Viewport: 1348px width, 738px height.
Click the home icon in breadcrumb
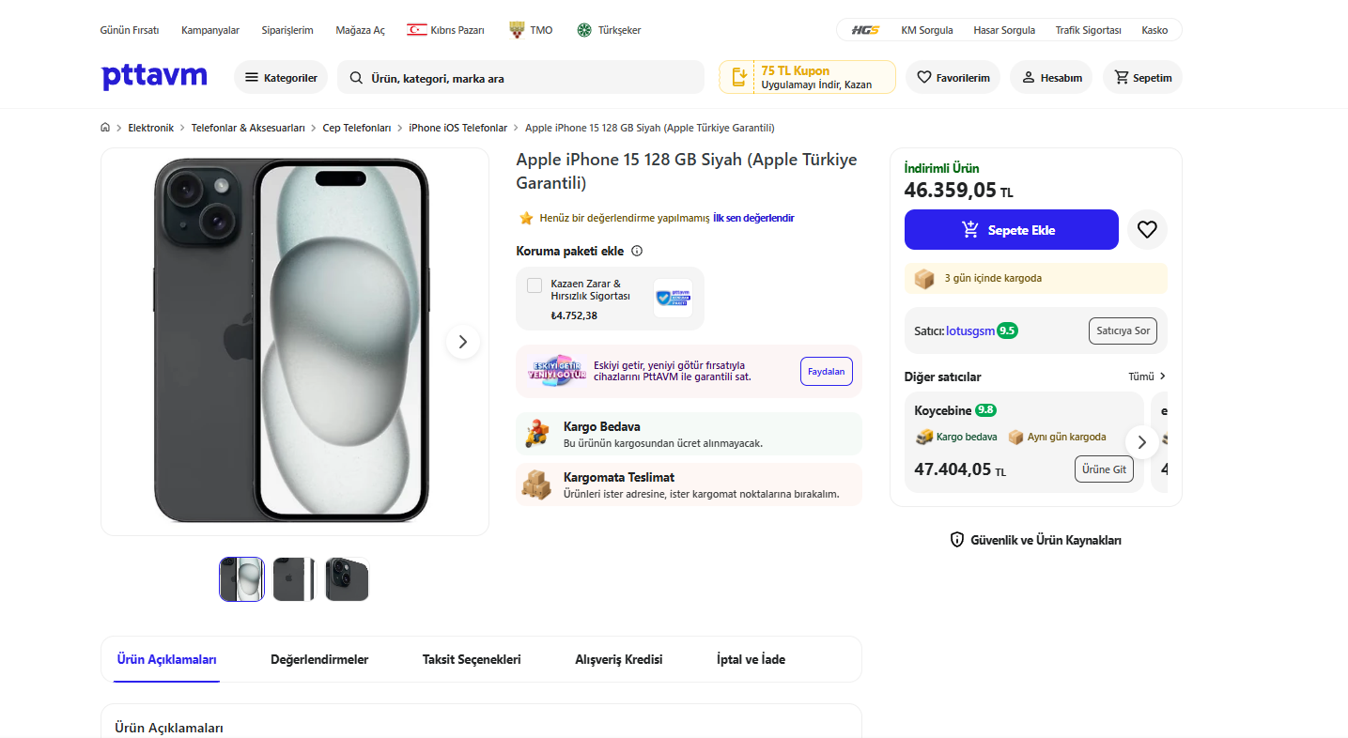tap(106, 128)
